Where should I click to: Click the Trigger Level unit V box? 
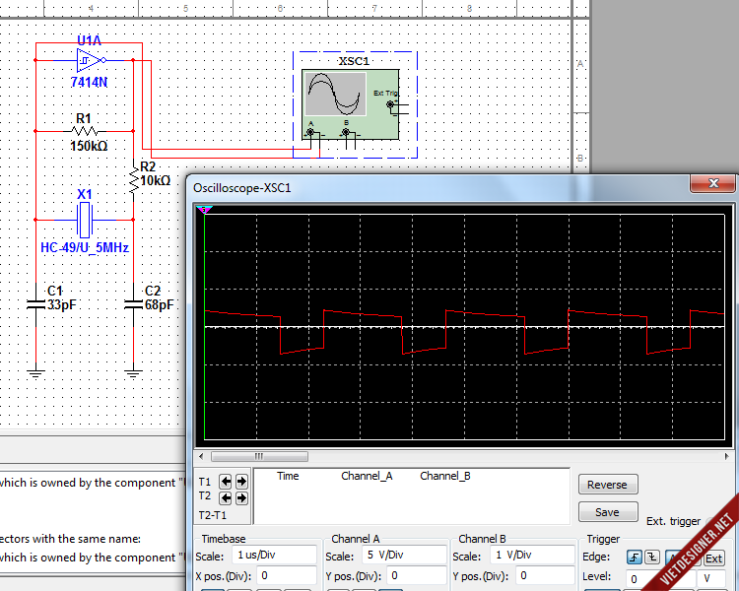pos(713,578)
